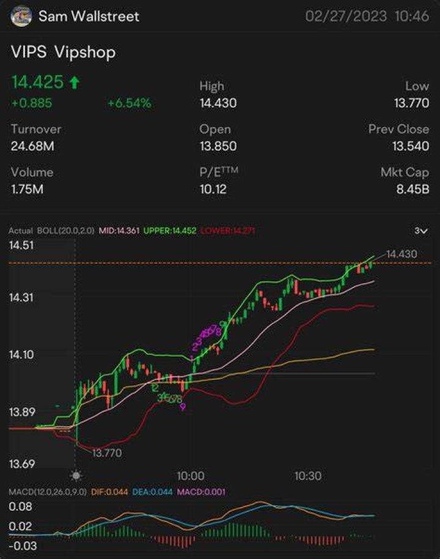This screenshot has width=440, height=559.
Task: Select the MID:14.361 Bollinger value
Action: pos(119,231)
